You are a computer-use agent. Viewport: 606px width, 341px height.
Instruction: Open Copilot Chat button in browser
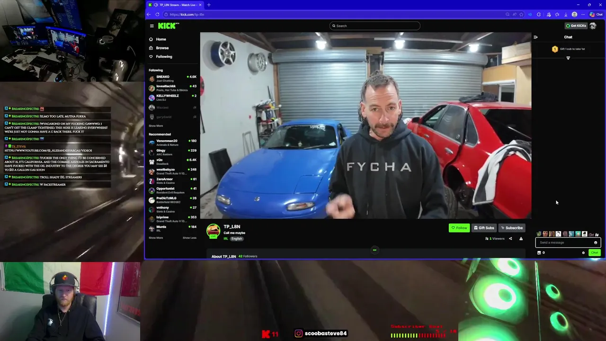pos(596,14)
